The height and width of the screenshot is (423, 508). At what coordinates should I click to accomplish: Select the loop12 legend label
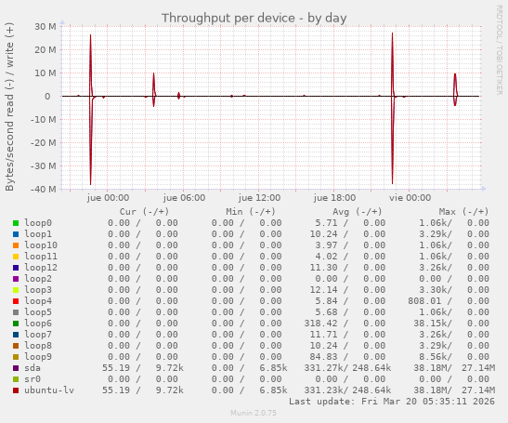pos(41,268)
